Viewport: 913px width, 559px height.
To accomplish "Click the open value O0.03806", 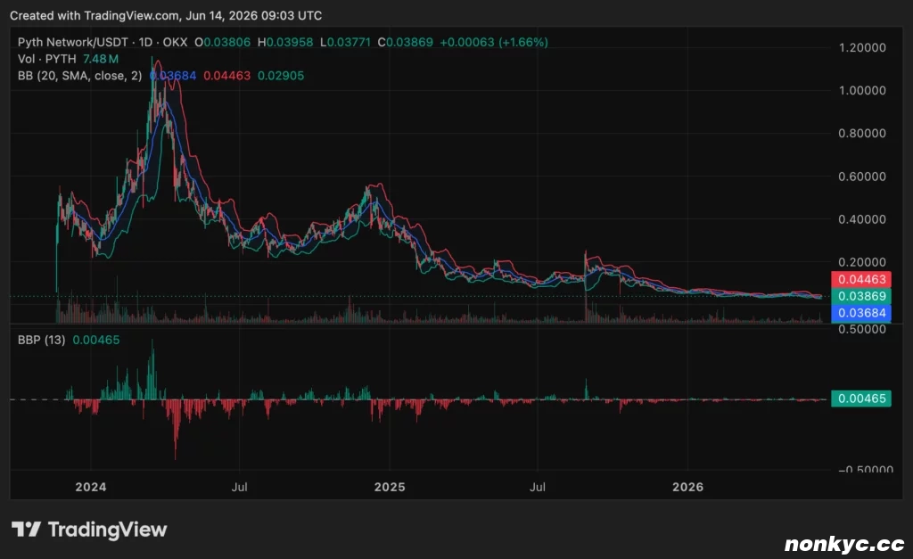I will tap(222, 43).
